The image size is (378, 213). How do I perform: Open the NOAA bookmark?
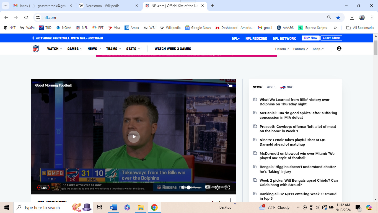[64, 28]
